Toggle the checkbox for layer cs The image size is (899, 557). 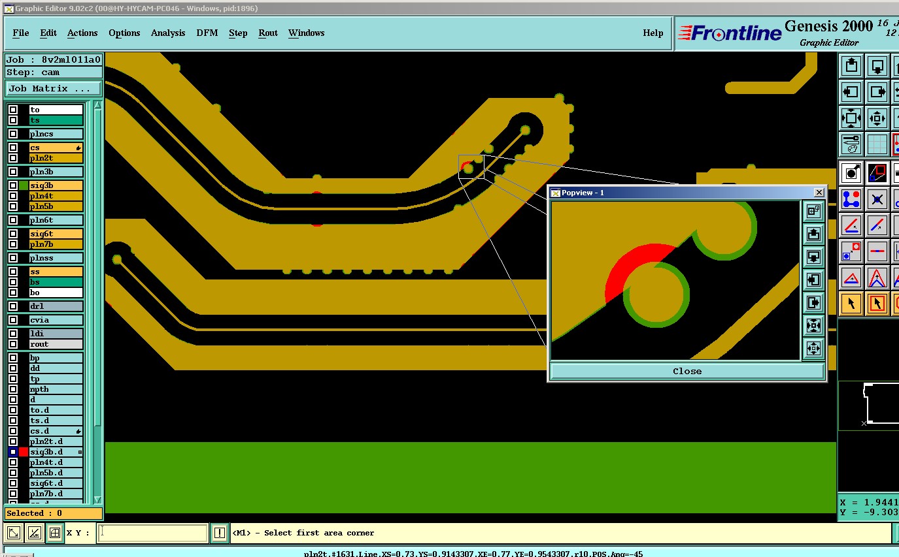tap(13, 148)
